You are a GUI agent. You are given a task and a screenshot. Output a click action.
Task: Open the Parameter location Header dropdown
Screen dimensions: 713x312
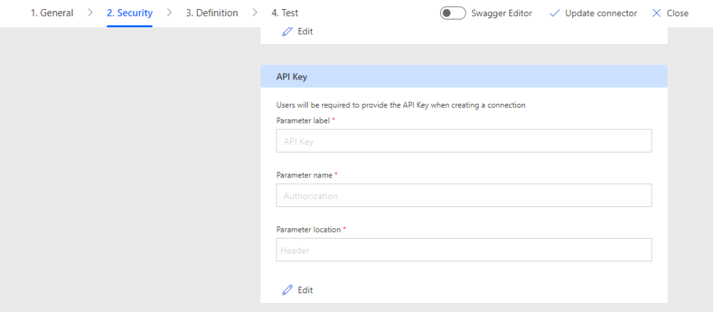[x=464, y=250]
